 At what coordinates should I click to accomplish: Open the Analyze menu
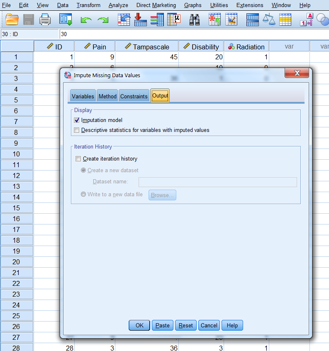pos(118,5)
